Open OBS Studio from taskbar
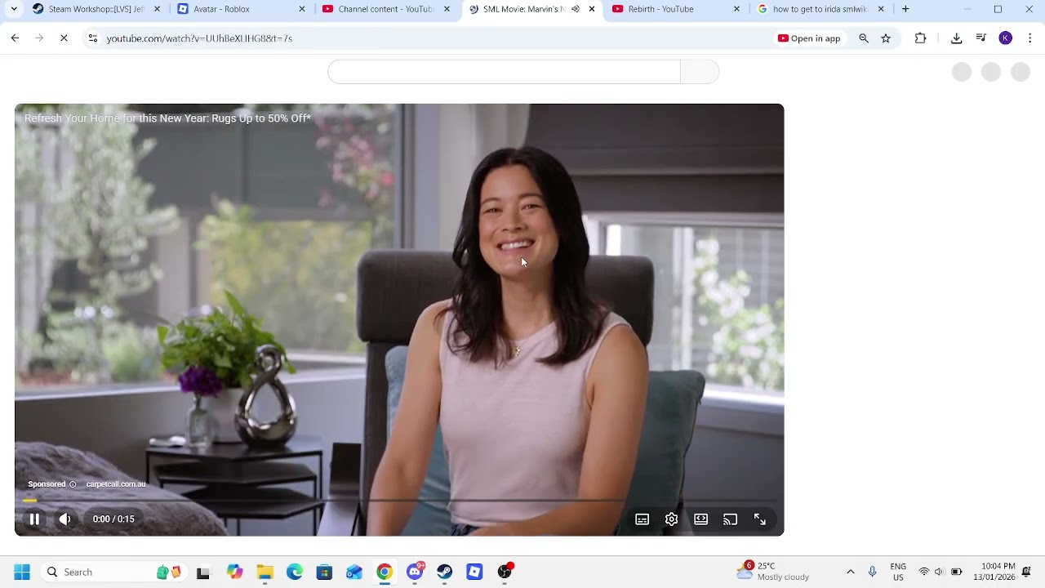 click(505, 572)
